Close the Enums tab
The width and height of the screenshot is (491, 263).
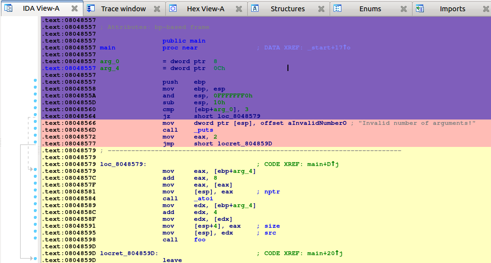(403, 9)
